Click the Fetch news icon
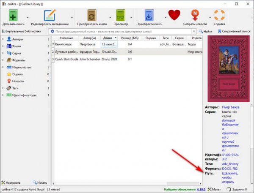 (195, 15)
